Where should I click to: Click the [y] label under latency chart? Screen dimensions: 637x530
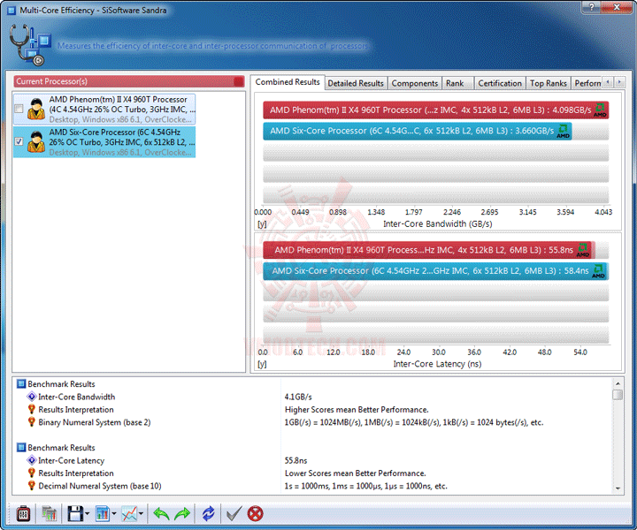coord(262,364)
